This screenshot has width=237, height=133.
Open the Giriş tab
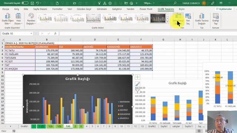(x=16, y=9)
